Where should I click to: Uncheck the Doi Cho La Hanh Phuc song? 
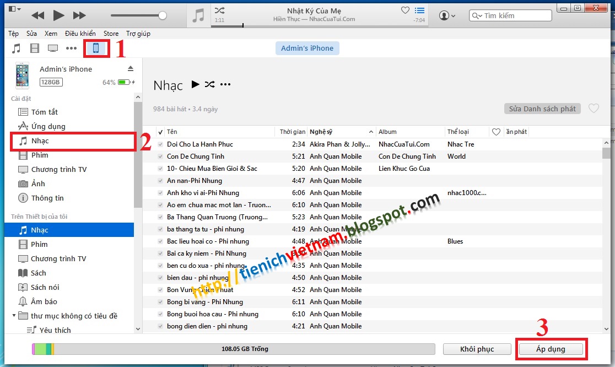tap(160, 144)
